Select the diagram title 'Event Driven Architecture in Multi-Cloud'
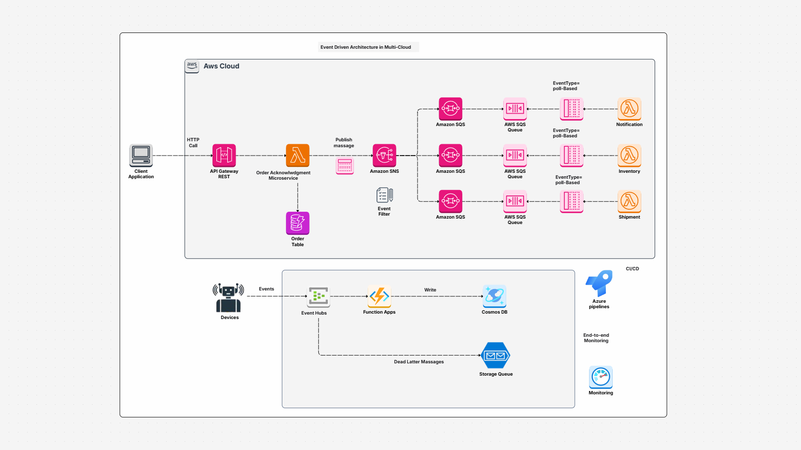 click(x=366, y=47)
